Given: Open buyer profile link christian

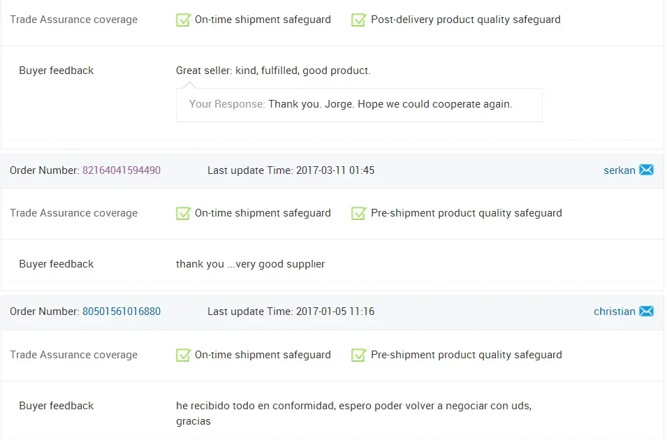Looking at the screenshot, I should coord(614,311).
